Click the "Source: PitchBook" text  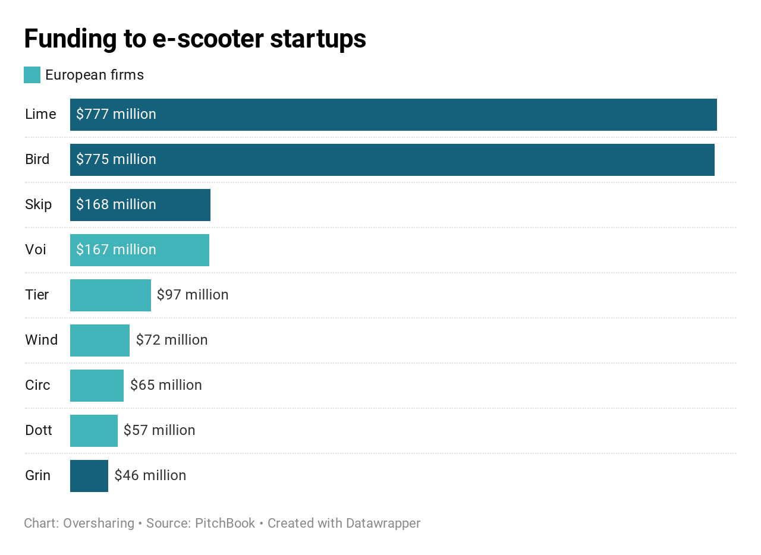[x=200, y=524]
